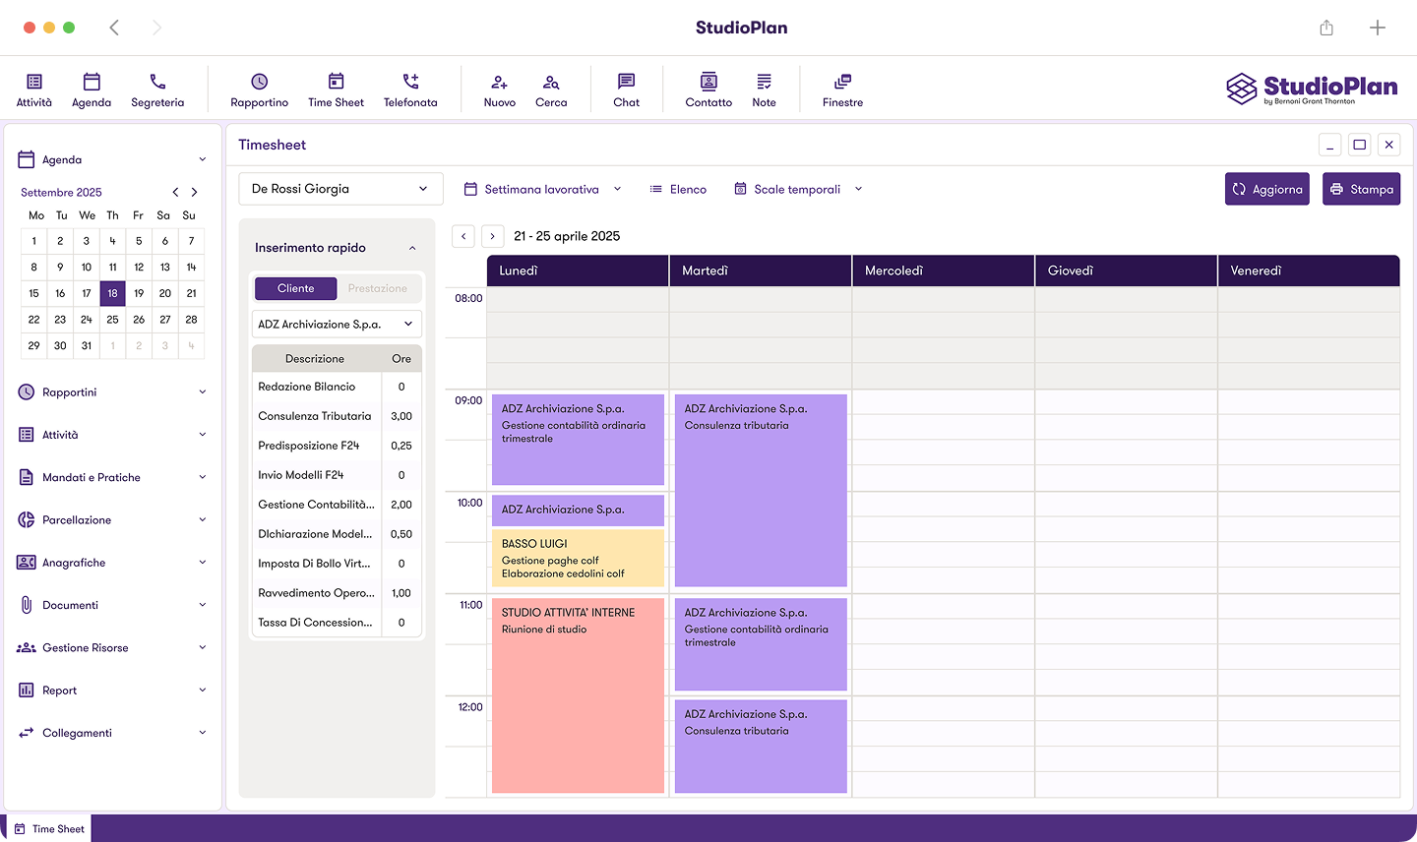Open Tuesday 09:00 Consulenza tributaria appointment
Viewport: 1417px width, 842px height.
(761, 491)
